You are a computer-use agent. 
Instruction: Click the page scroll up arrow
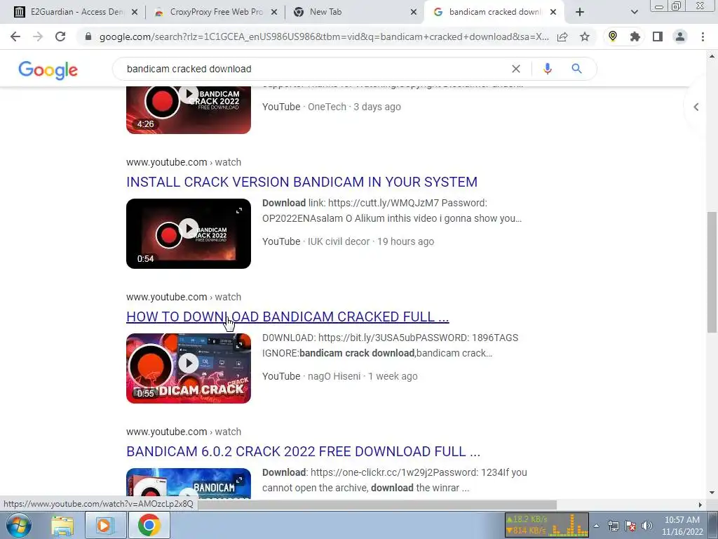pyautogui.click(x=712, y=56)
